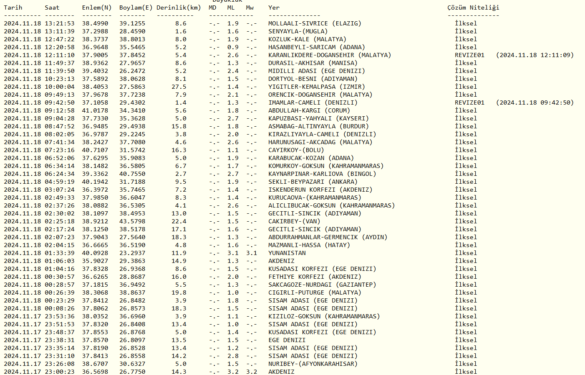Viewport: 585px width, 375px height.
Task: Click location SEKLI-BEYPAZARI (ANKARA)
Action: point(313,182)
